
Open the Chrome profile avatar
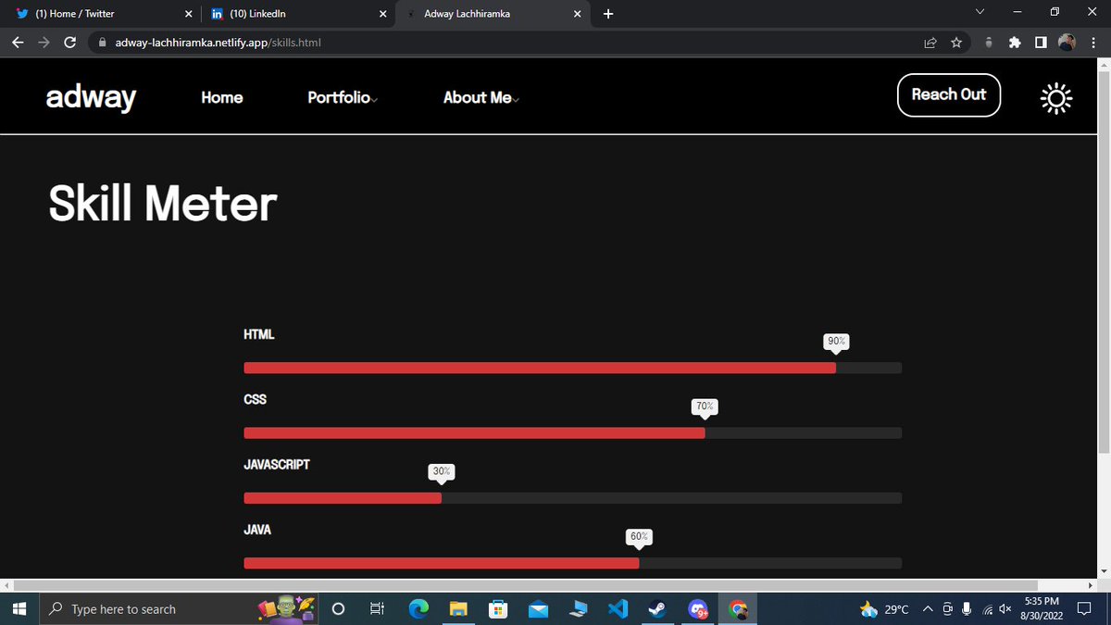1067,43
